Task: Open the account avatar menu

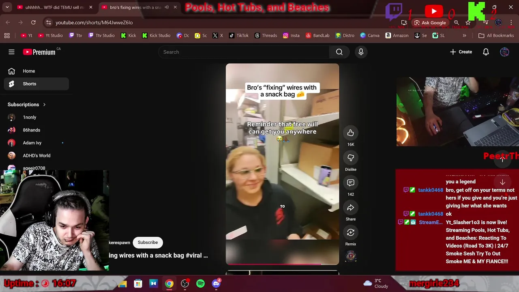Action: click(x=504, y=52)
